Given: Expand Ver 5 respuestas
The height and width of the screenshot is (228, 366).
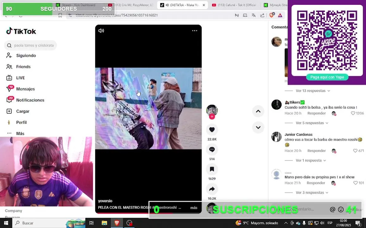Looking at the screenshot, I should coord(312,123).
